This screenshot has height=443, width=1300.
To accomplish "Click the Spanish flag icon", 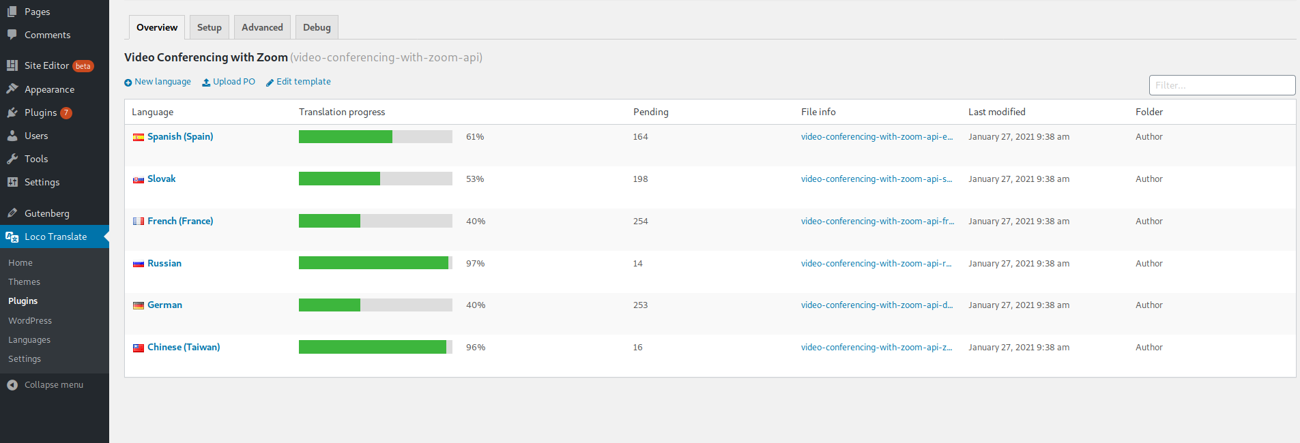I will click(139, 137).
